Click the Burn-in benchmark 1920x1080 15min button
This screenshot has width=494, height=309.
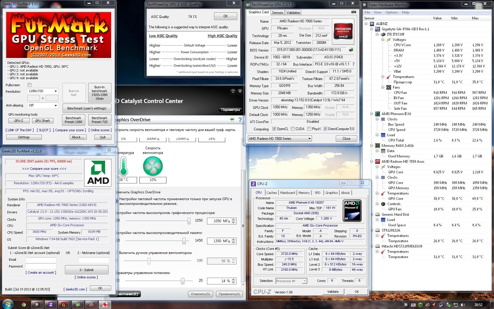(99, 93)
